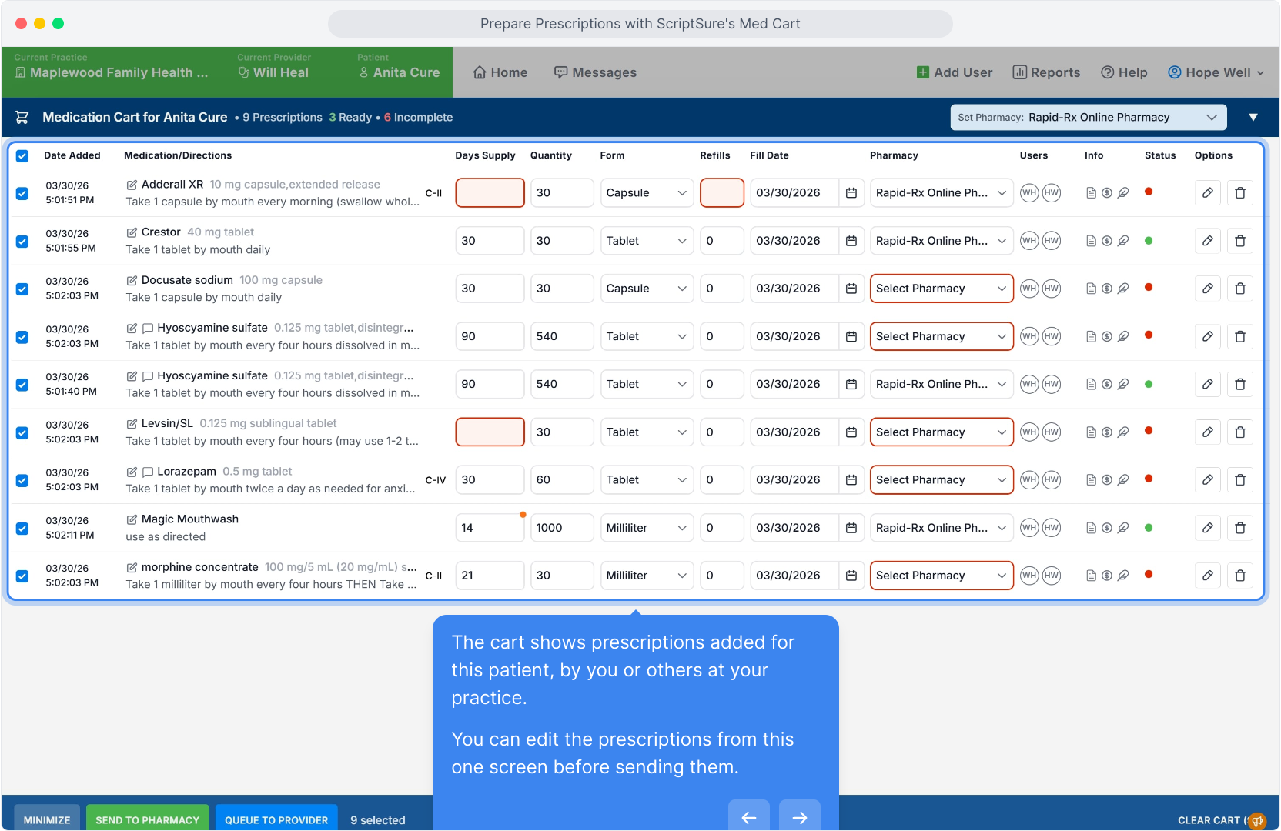Open the Form dropdown for Adderall XR
Viewport: 1281px width, 831px height.
(x=647, y=193)
